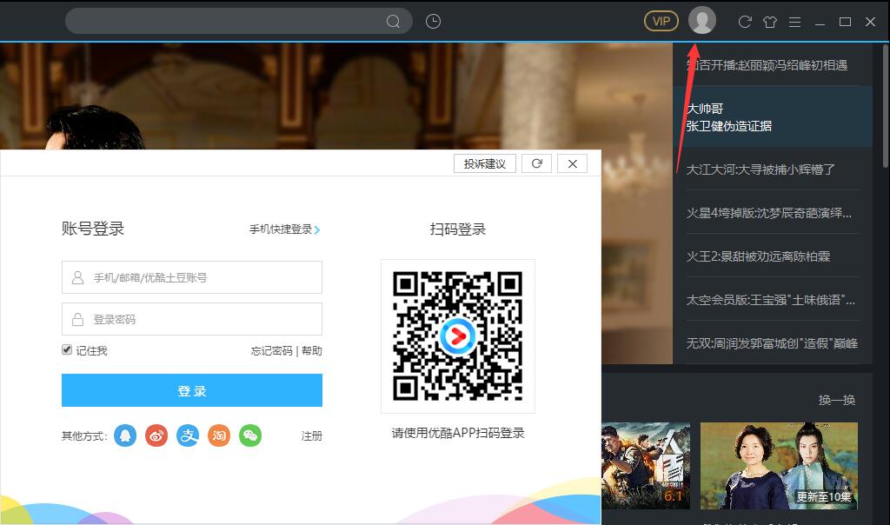The image size is (890, 525).
Task: Click the search magnifier icon
Action: click(394, 20)
